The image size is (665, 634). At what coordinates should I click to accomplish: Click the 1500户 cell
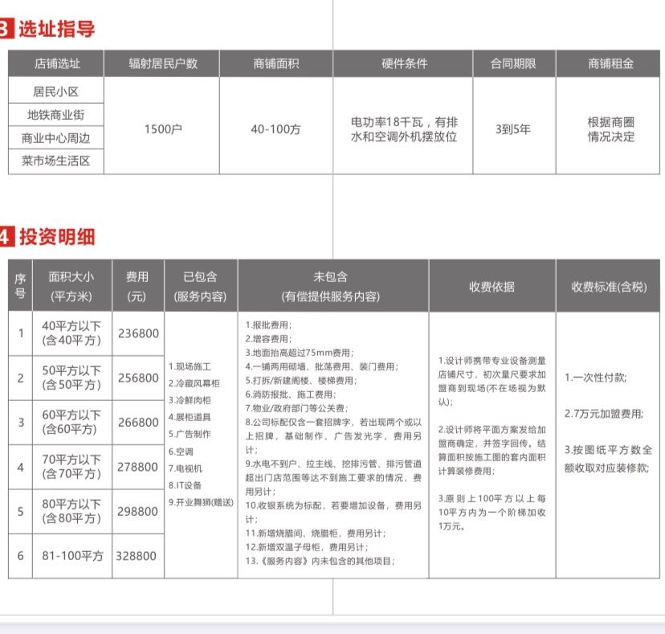tap(162, 128)
